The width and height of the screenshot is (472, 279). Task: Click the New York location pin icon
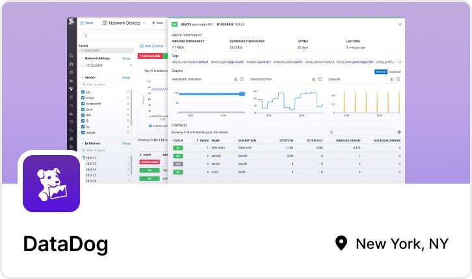(x=341, y=243)
